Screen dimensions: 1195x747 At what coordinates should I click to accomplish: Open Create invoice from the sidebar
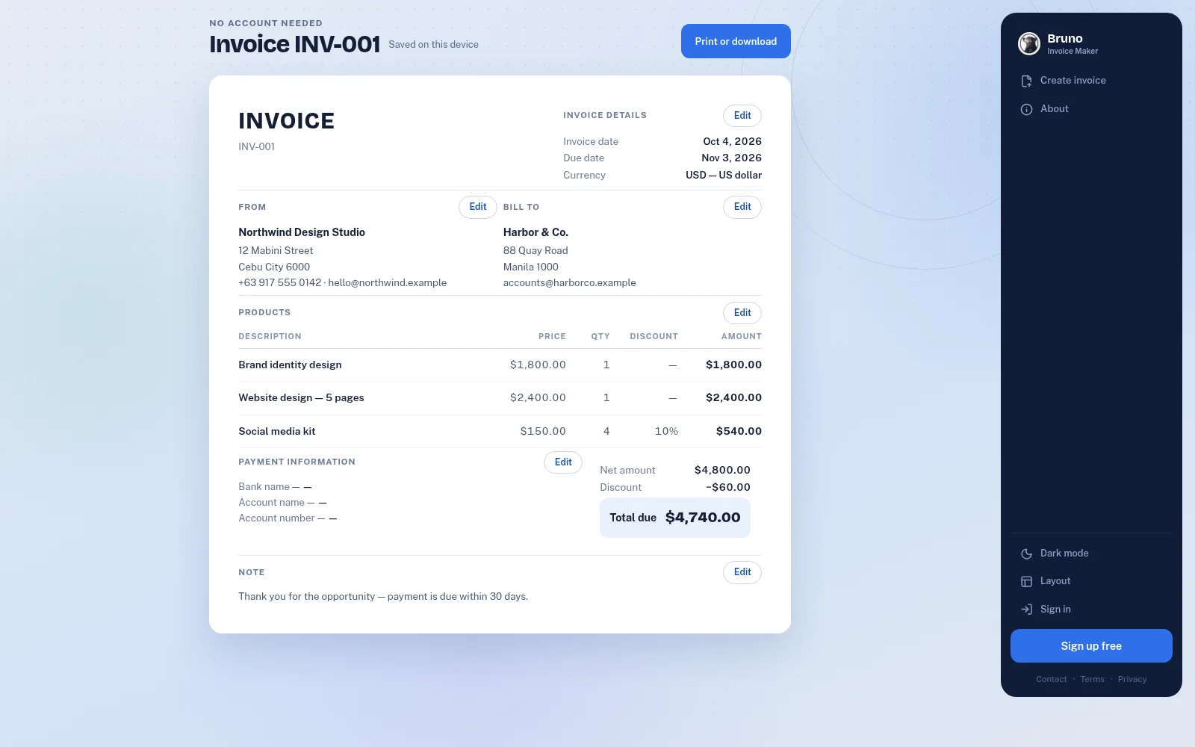click(1091, 81)
